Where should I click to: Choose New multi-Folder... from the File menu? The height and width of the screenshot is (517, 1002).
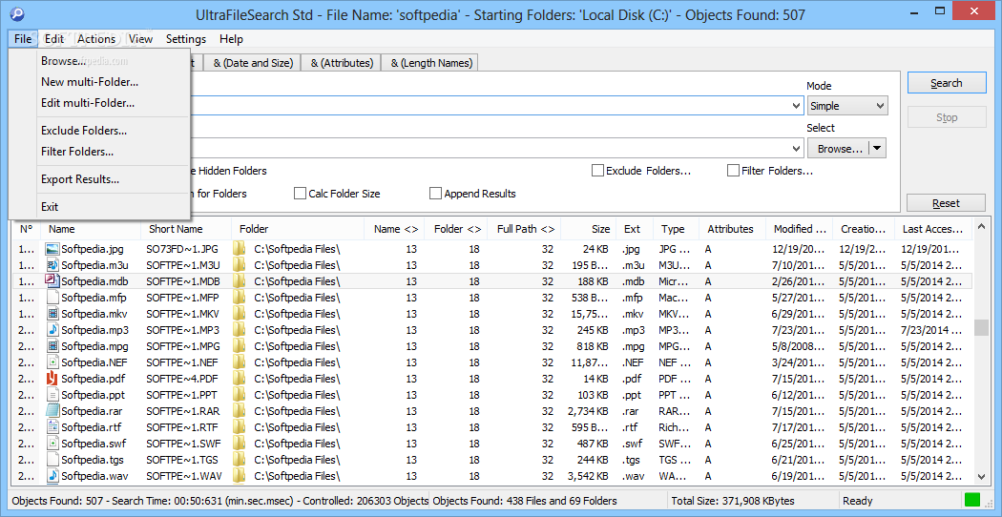[90, 82]
